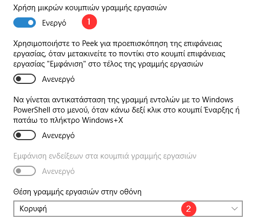This screenshot has width=271, height=223.
Task: Enable the Windows PowerShell replacement toggle
Action: click(25, 135)
